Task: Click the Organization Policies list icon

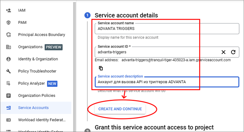Action: pos(8,96)
